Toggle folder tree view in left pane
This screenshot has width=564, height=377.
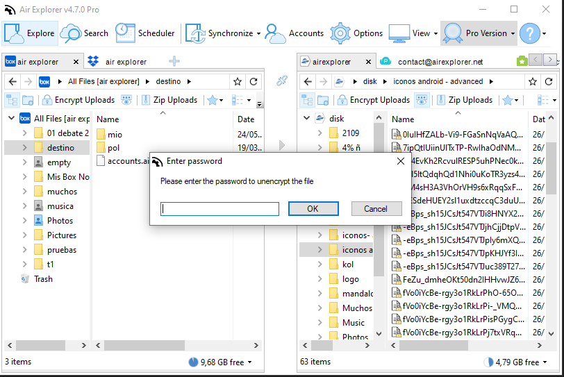click(x=12, y=100)
